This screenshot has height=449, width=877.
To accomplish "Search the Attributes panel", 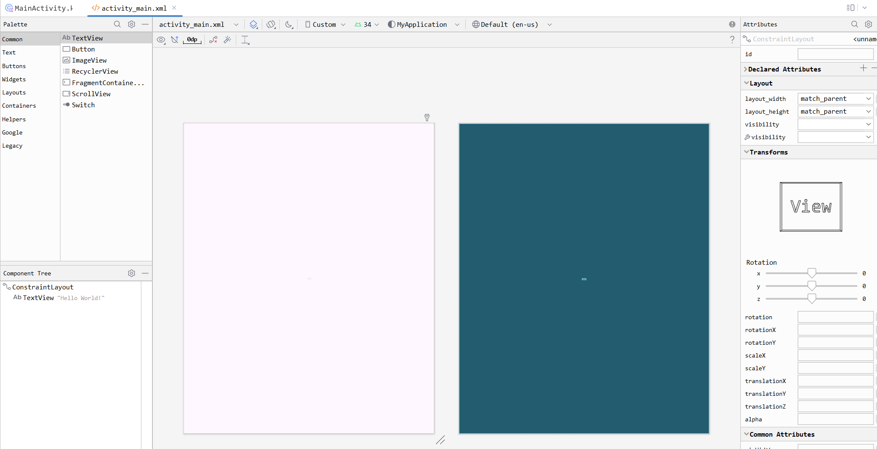I will point(854,24).
